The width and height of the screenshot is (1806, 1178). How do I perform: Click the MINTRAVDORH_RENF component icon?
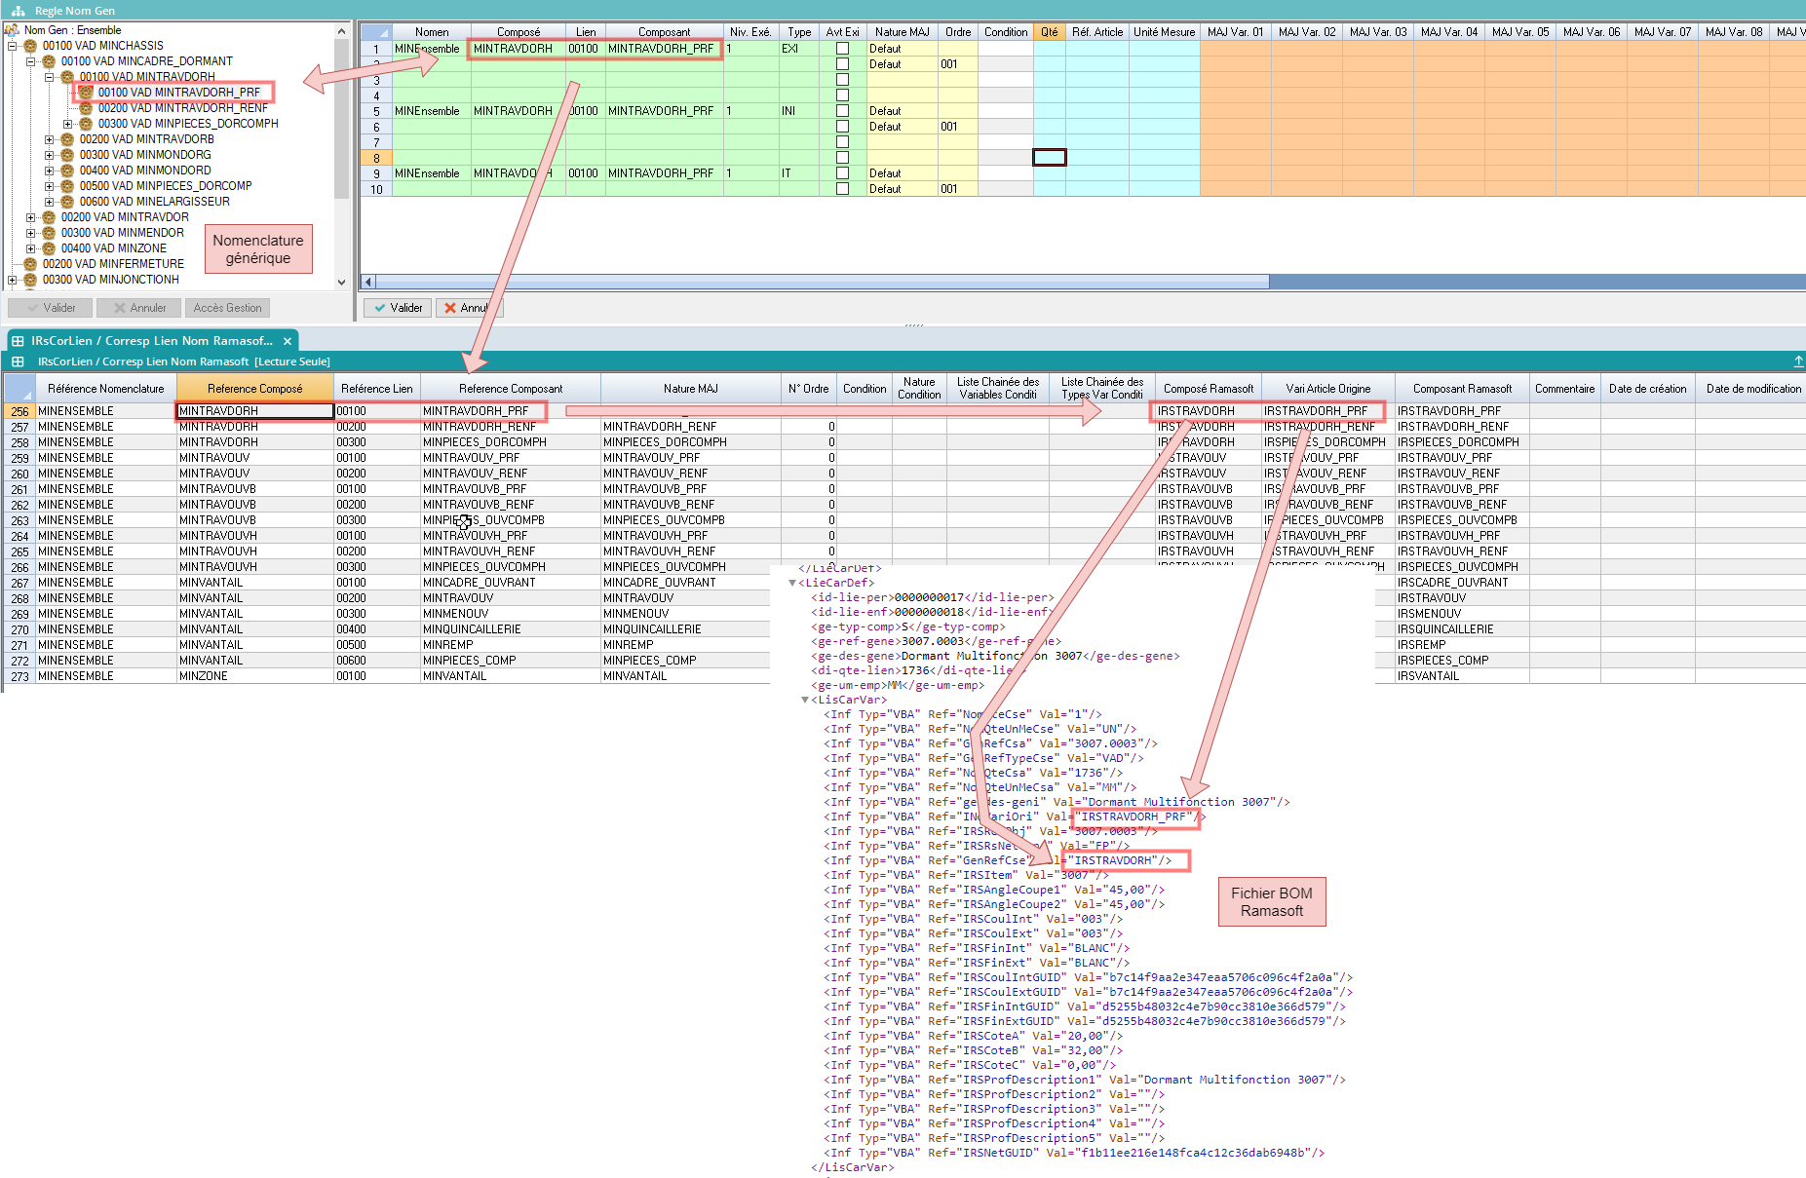point(86,108)
